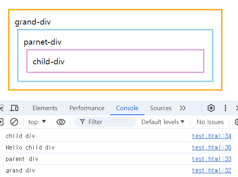Show the console sidebar icon

(x=2, y=122)
